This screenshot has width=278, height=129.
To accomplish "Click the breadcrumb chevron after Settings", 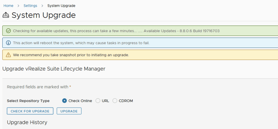I will coord(42,6).
